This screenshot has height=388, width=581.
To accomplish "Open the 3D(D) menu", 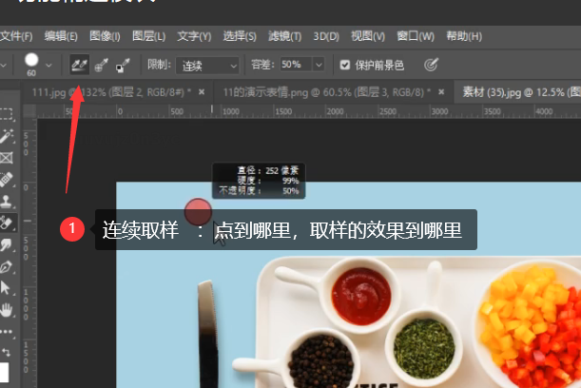I will pos(326,36).
